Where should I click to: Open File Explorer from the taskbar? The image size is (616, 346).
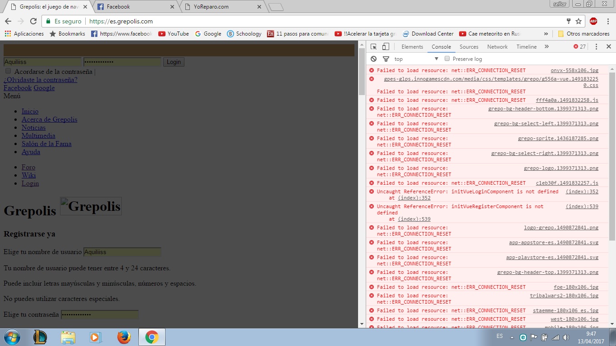pos(68,337)
